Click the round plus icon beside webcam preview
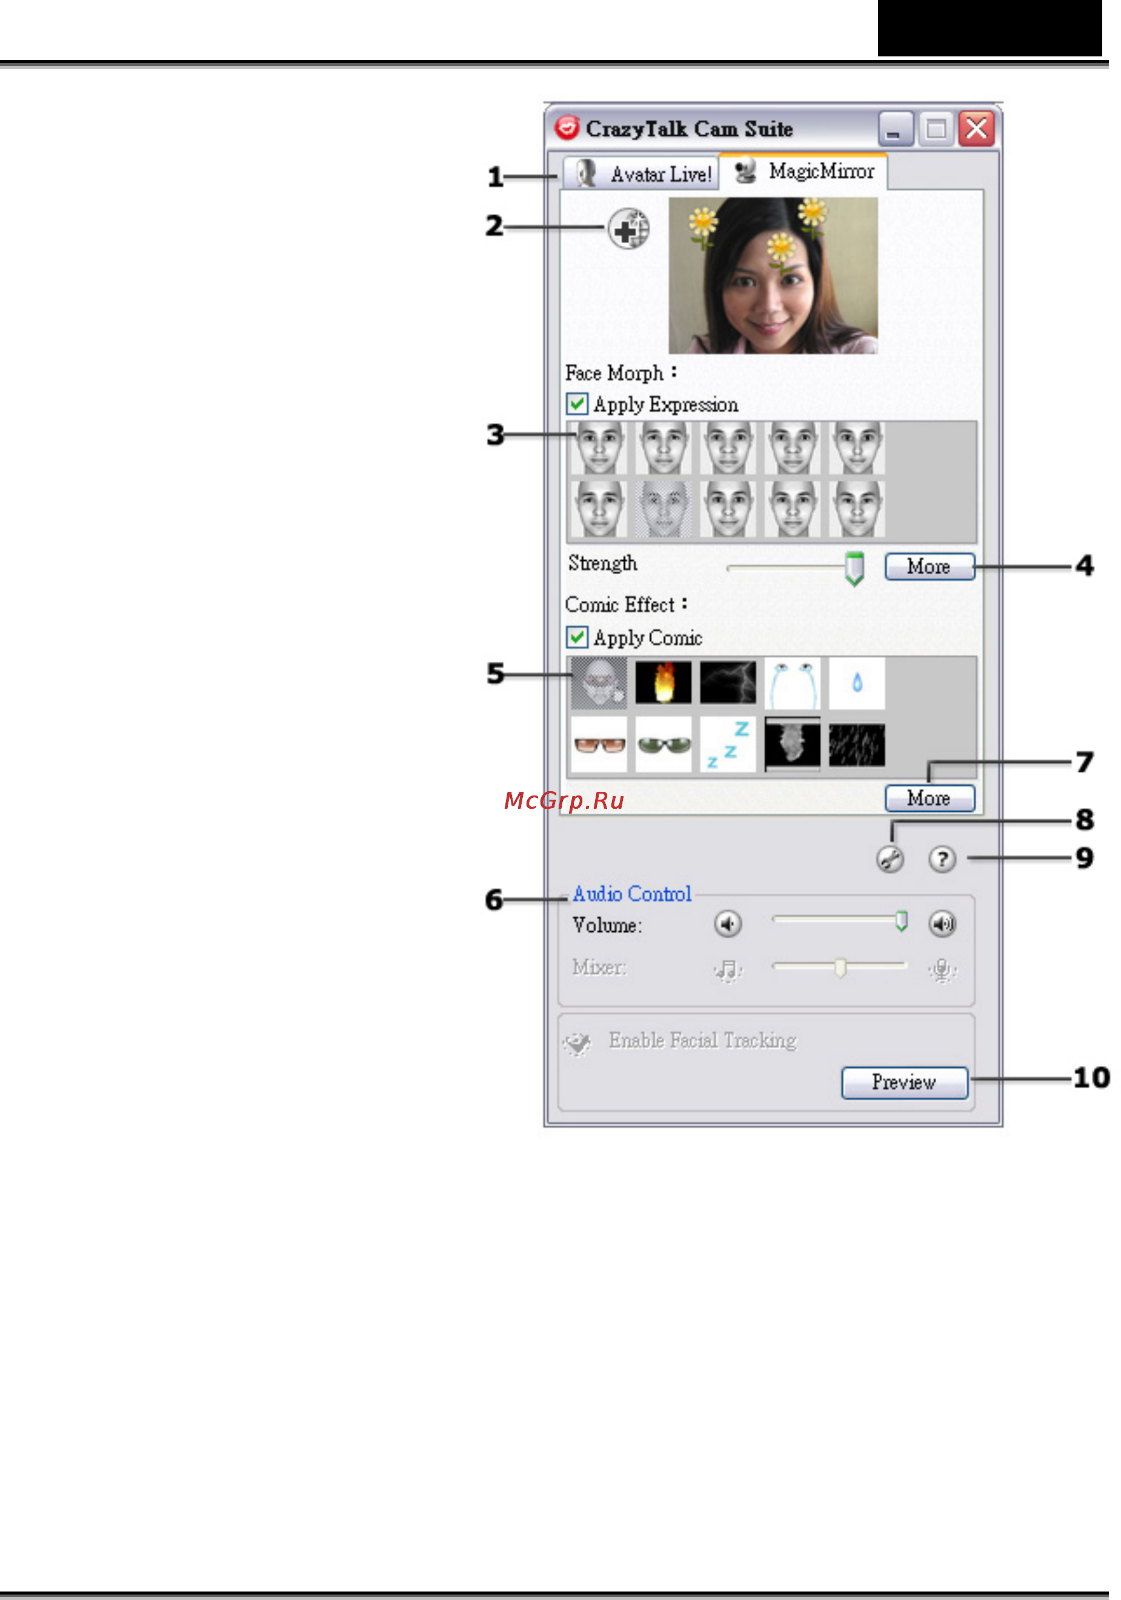This screenshot has width=1121, height=1600. [x=628, y=229]
